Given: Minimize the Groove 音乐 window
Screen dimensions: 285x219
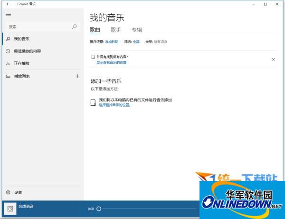Looking at the screenshot, I should coord(254,4).
